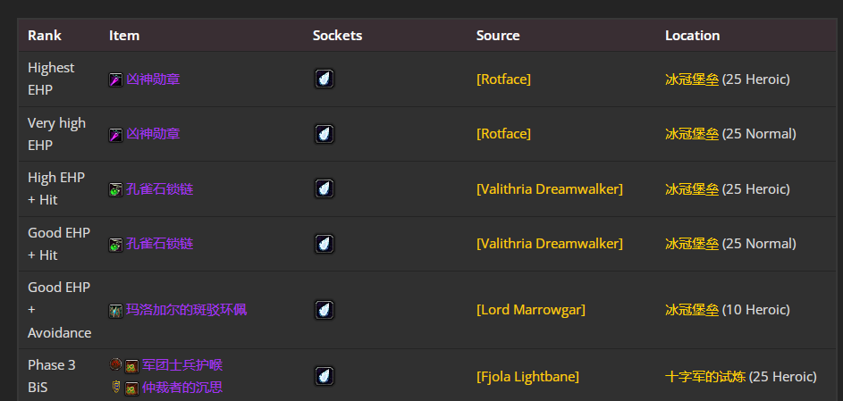Open [Valithria Dreamwalker] in High EHP + Hit row

pyautogui.click(x=549, y=189)
